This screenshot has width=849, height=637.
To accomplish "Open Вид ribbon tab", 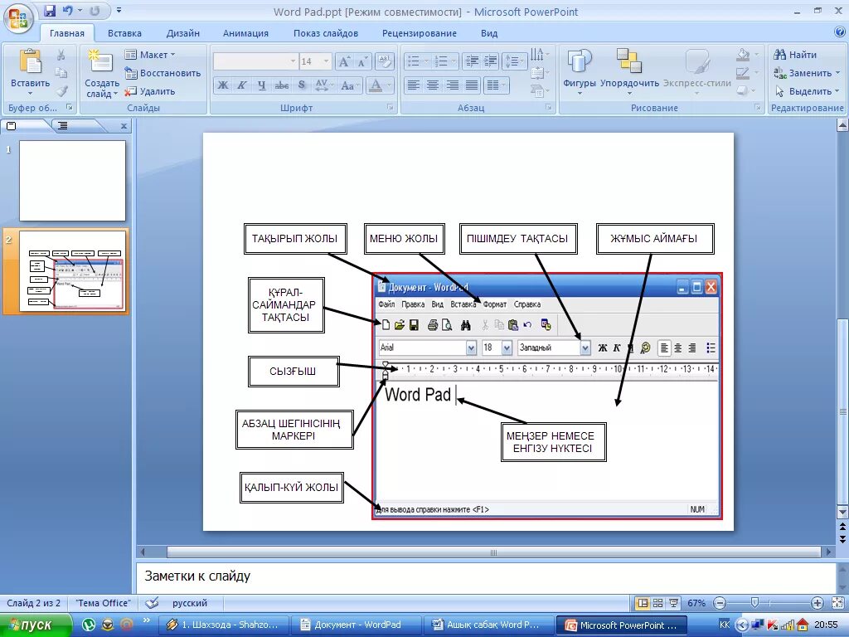I will pos(489,33).
